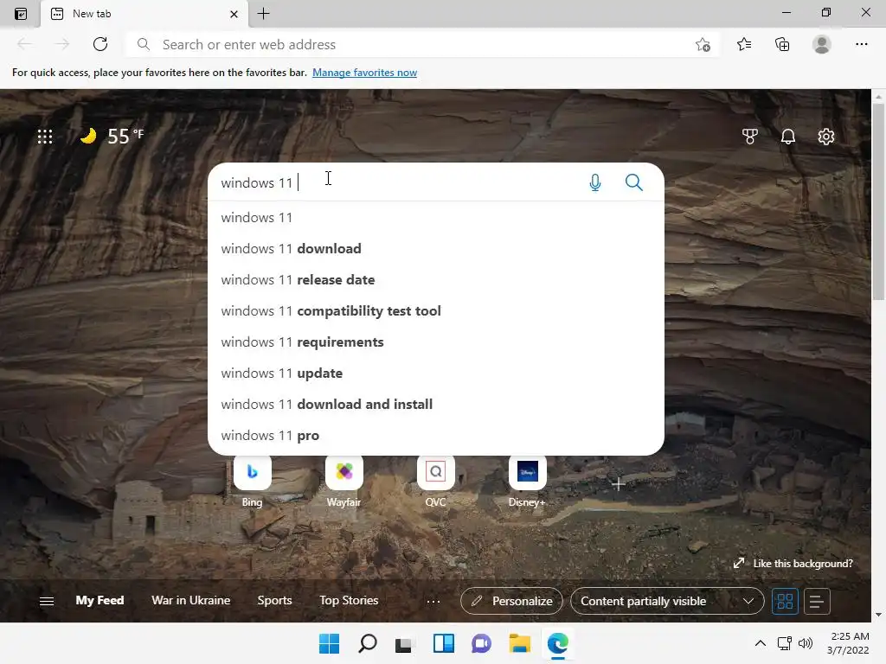Open Widgets from taskbar

tap(444, 643)
